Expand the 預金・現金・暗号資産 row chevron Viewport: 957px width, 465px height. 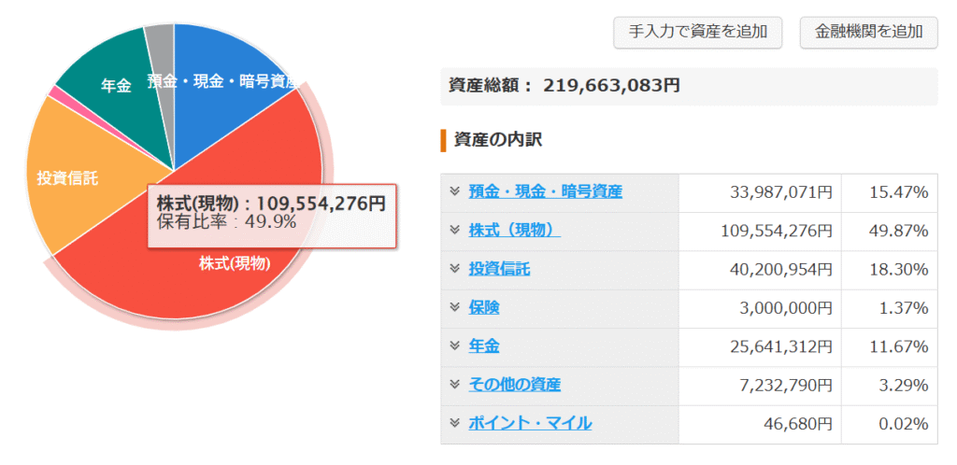point(454,191)
